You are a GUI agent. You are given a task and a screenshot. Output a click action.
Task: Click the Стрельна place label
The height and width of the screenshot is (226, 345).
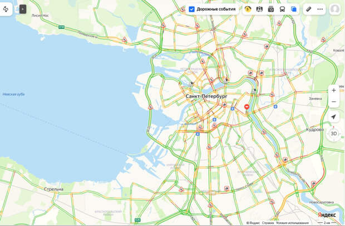coord(53,189)
